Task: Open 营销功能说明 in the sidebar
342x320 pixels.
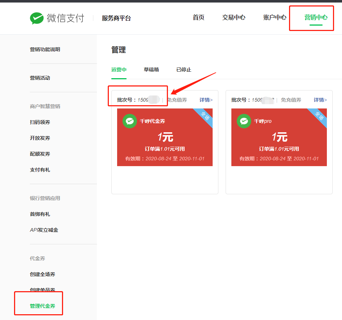Action: pyautogui.click(x=45, y=49)
